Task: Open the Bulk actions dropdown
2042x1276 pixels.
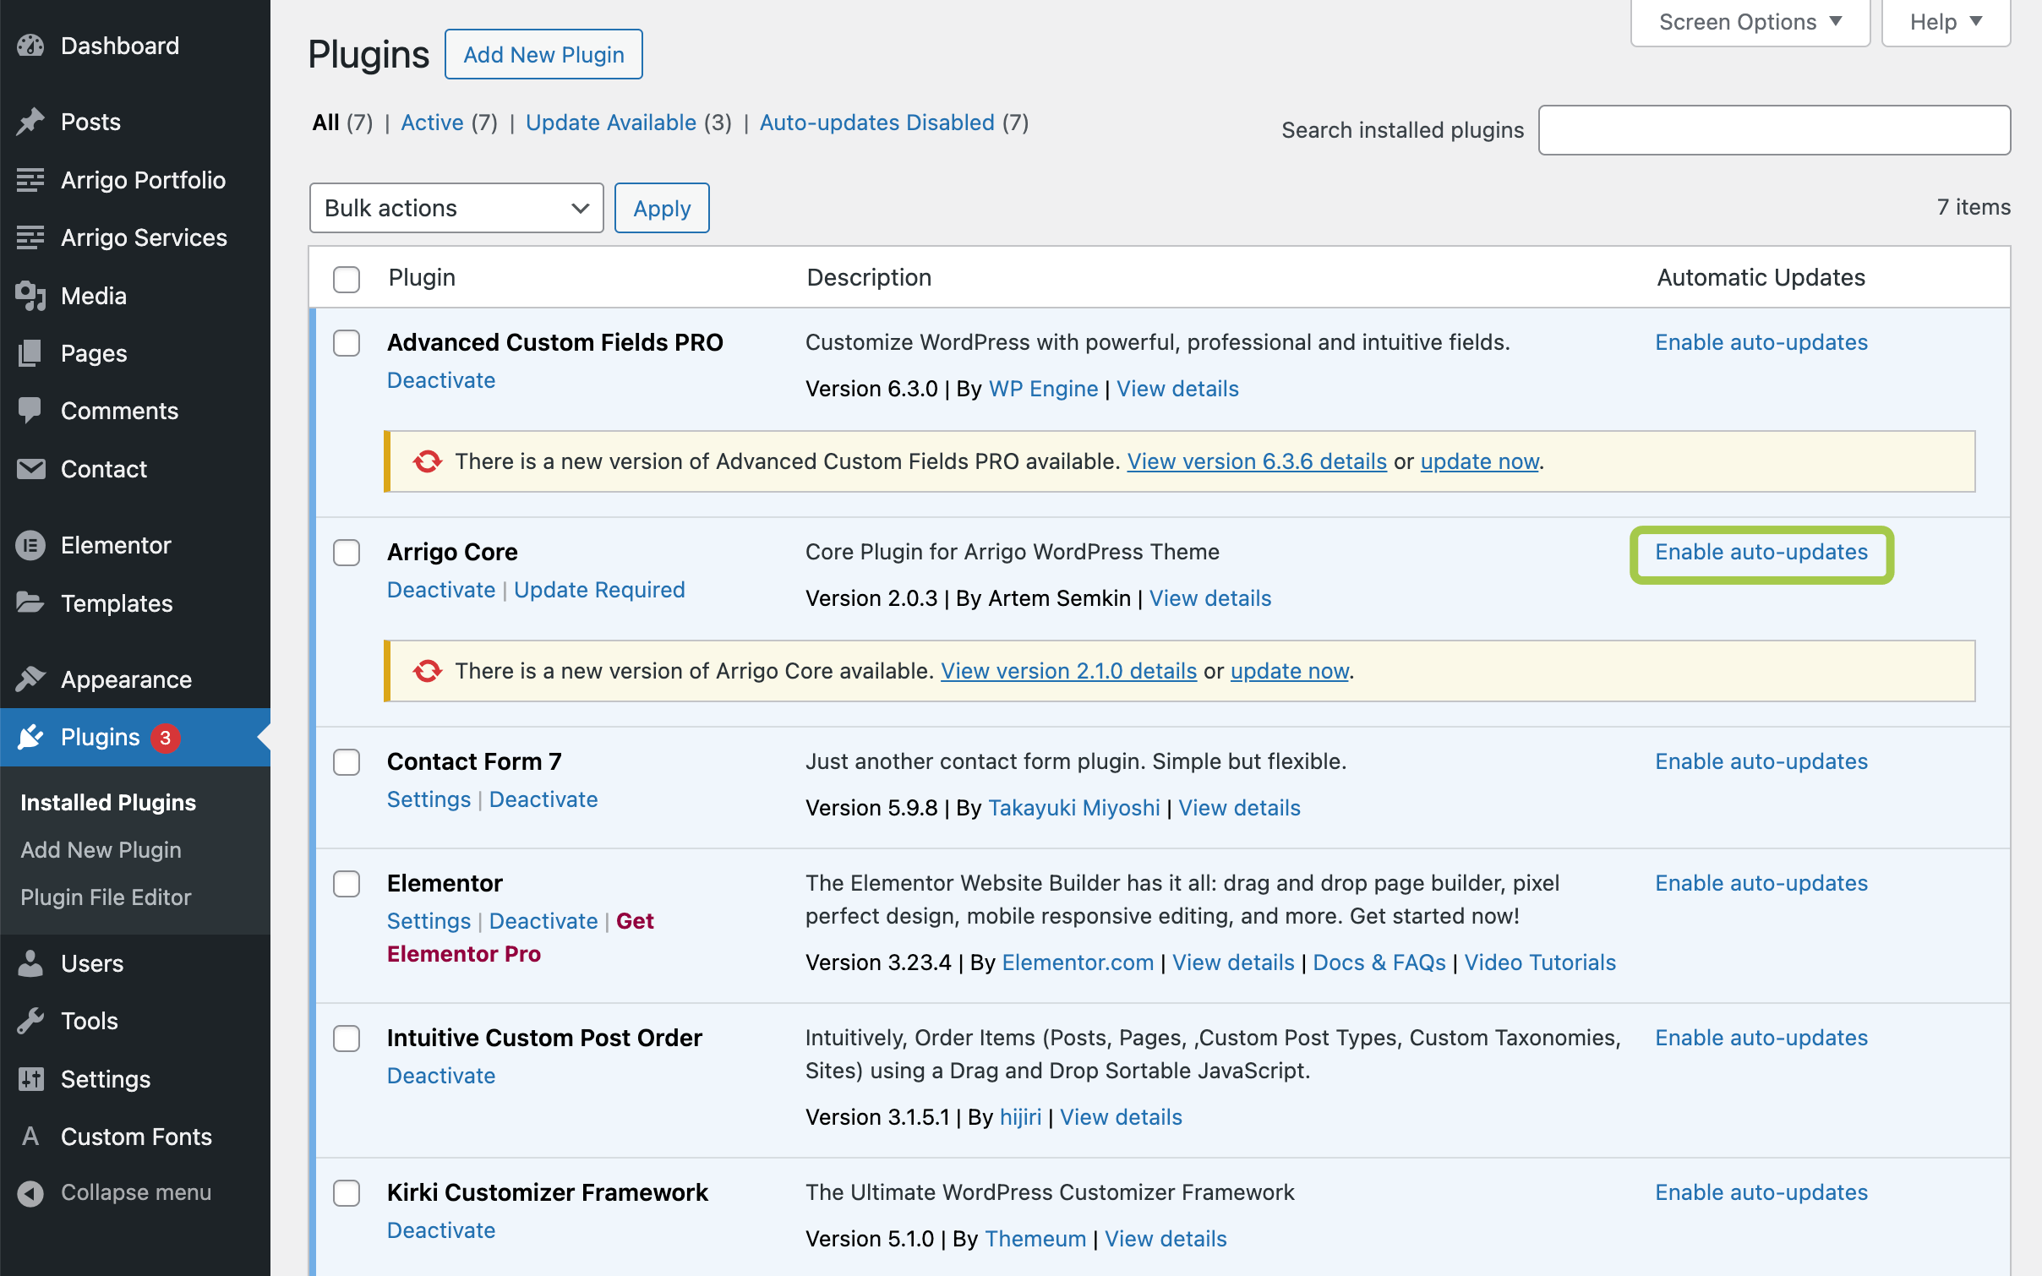Action: pos(456,208)
